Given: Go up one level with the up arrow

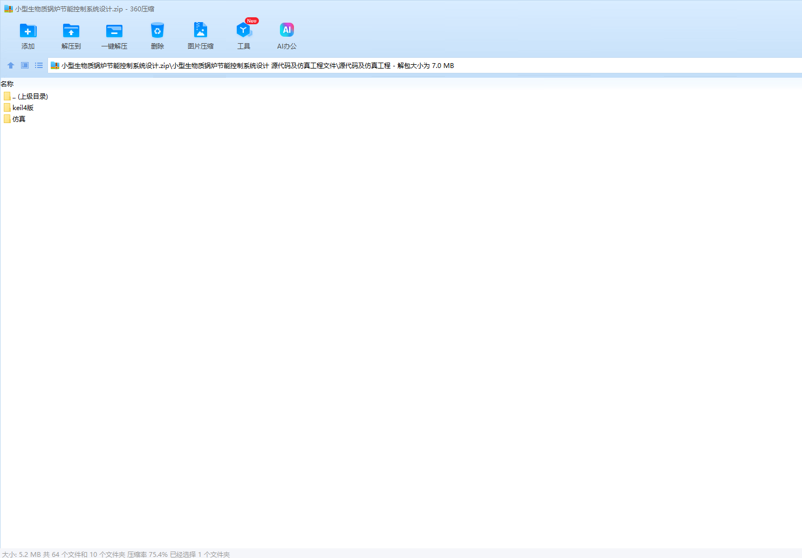Looking at the screenshot, I should tap(11, 65).
